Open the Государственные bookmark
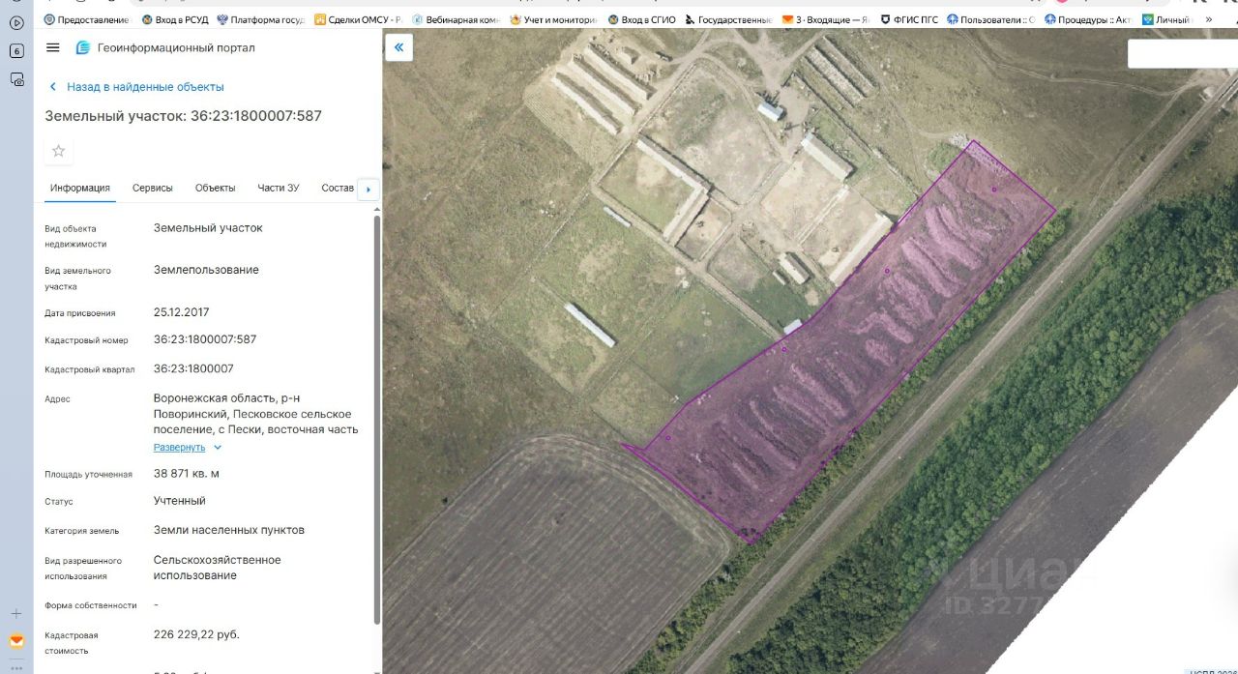Viewport: 1238px width, 674px height. [728, 19]
